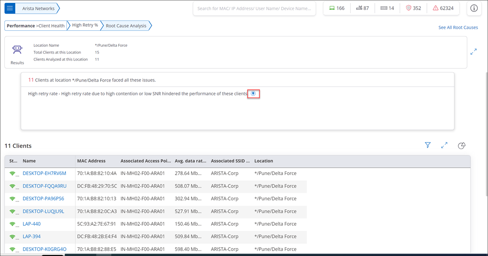Open client DESKTOP-PA96PS6

pos(43,198)
